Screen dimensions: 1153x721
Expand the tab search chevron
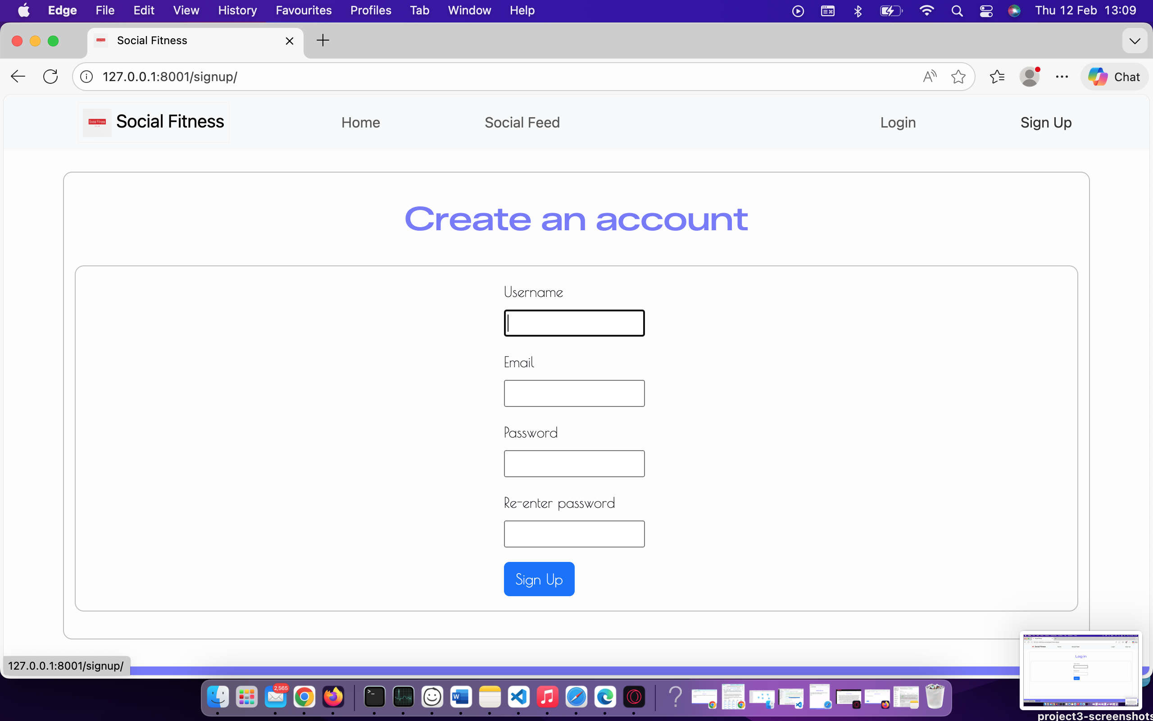pyautogui.click(x=1135, y=41)
